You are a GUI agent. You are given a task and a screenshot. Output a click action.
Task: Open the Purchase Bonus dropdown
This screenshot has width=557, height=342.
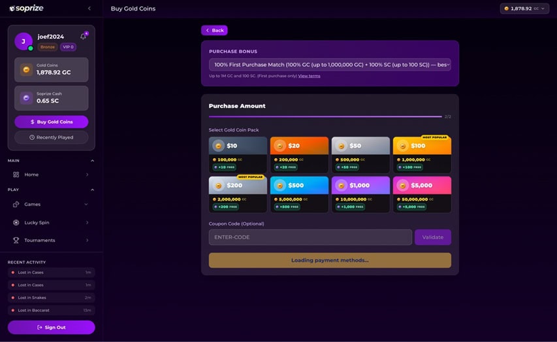tap(330, 65)
